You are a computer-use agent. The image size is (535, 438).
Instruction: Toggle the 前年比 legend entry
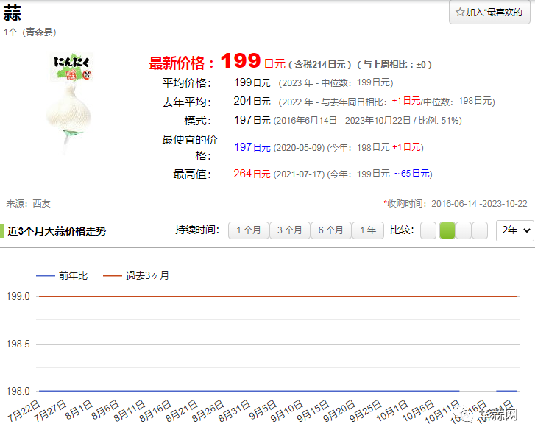62,275
